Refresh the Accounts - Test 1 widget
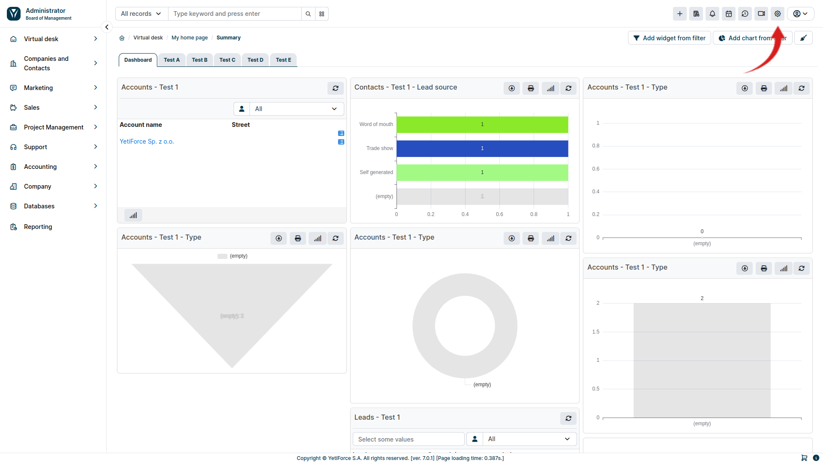The width and height of the screenshot is (823, 463). tap(336, 88)
